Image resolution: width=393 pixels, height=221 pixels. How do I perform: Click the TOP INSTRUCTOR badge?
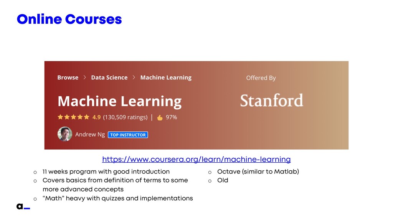tap(128, 135)
